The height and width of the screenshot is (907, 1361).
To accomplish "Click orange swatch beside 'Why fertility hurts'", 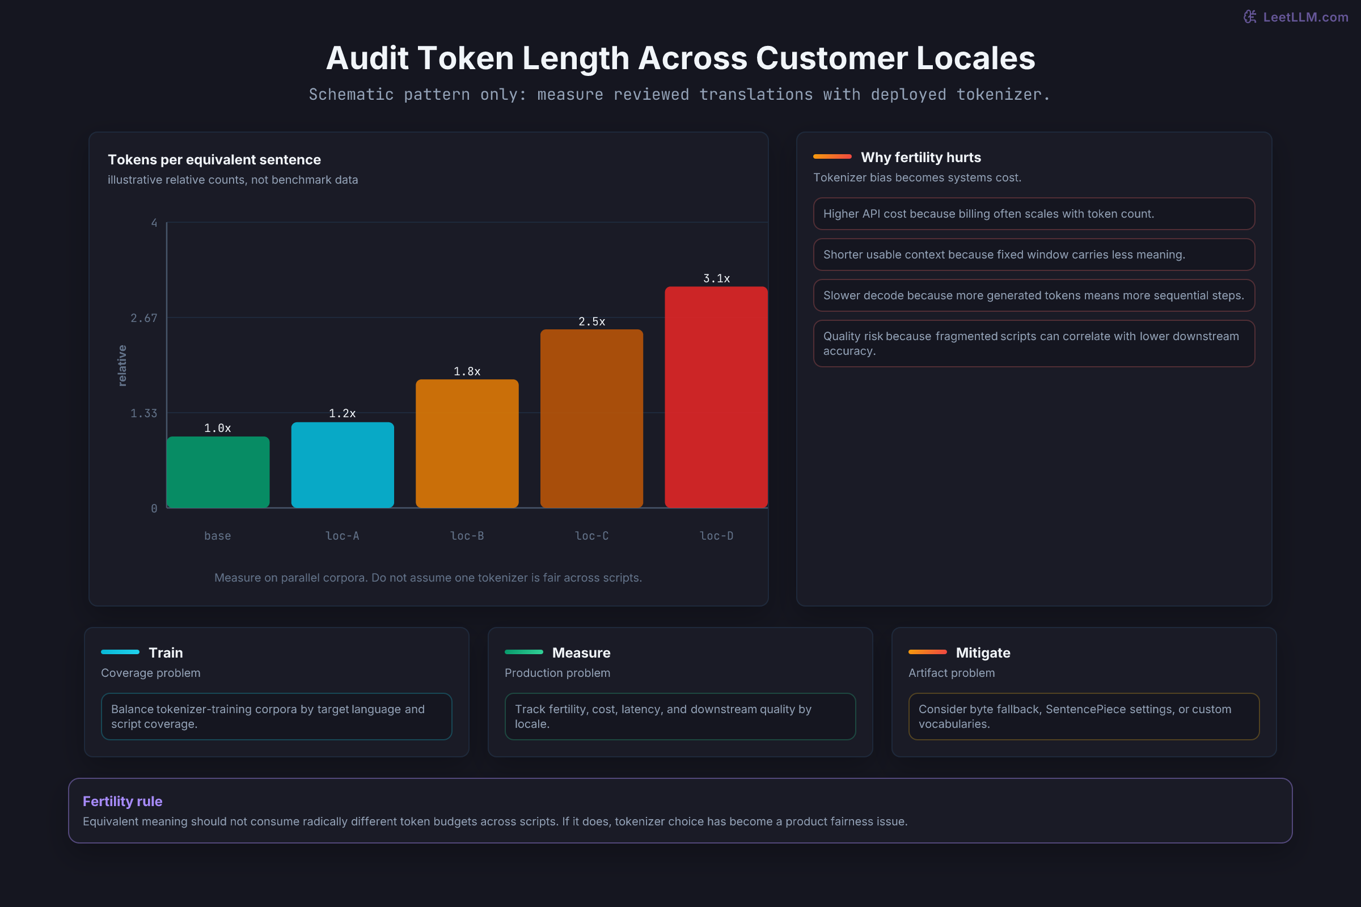I will 832,156.
